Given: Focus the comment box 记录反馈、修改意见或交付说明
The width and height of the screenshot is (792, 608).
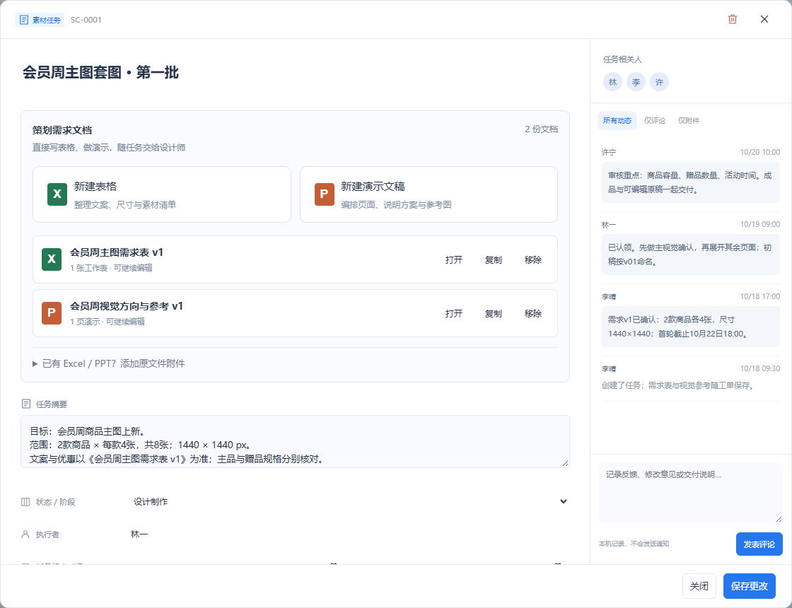Looking at the screenshot, I should [690, 493].
